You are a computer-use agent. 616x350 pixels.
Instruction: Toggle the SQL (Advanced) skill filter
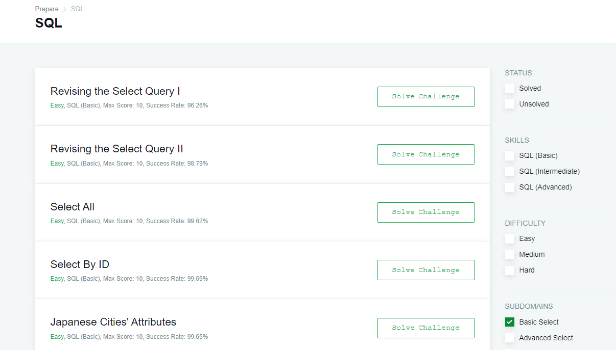(510, 187)
